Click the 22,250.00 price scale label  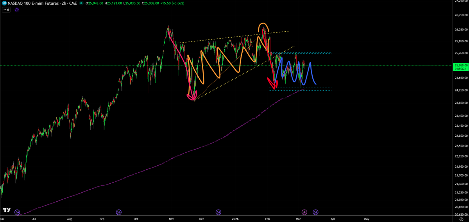point(461,156)
